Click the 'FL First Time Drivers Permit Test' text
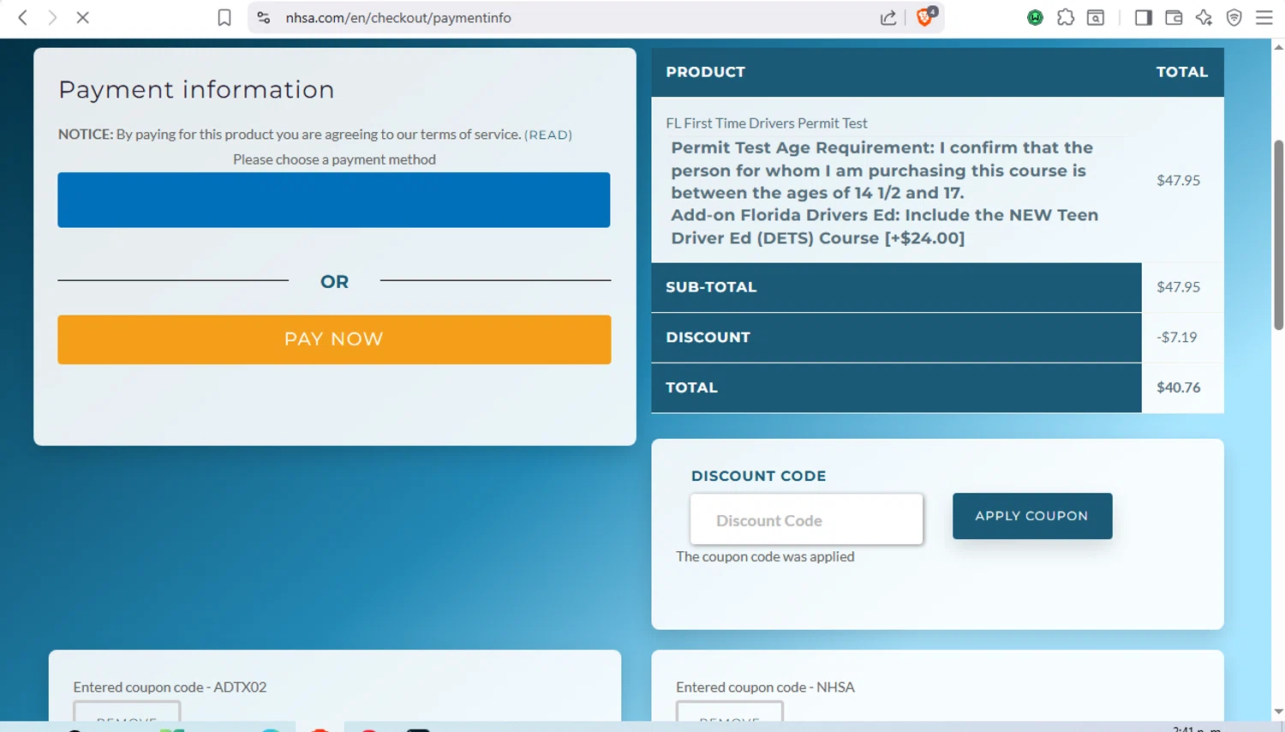The width and height of the screenshot is (1285, 732). click(767, 123)
